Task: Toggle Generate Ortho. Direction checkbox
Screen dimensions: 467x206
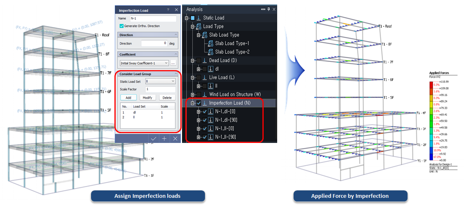Action: (x=121, y=26)
